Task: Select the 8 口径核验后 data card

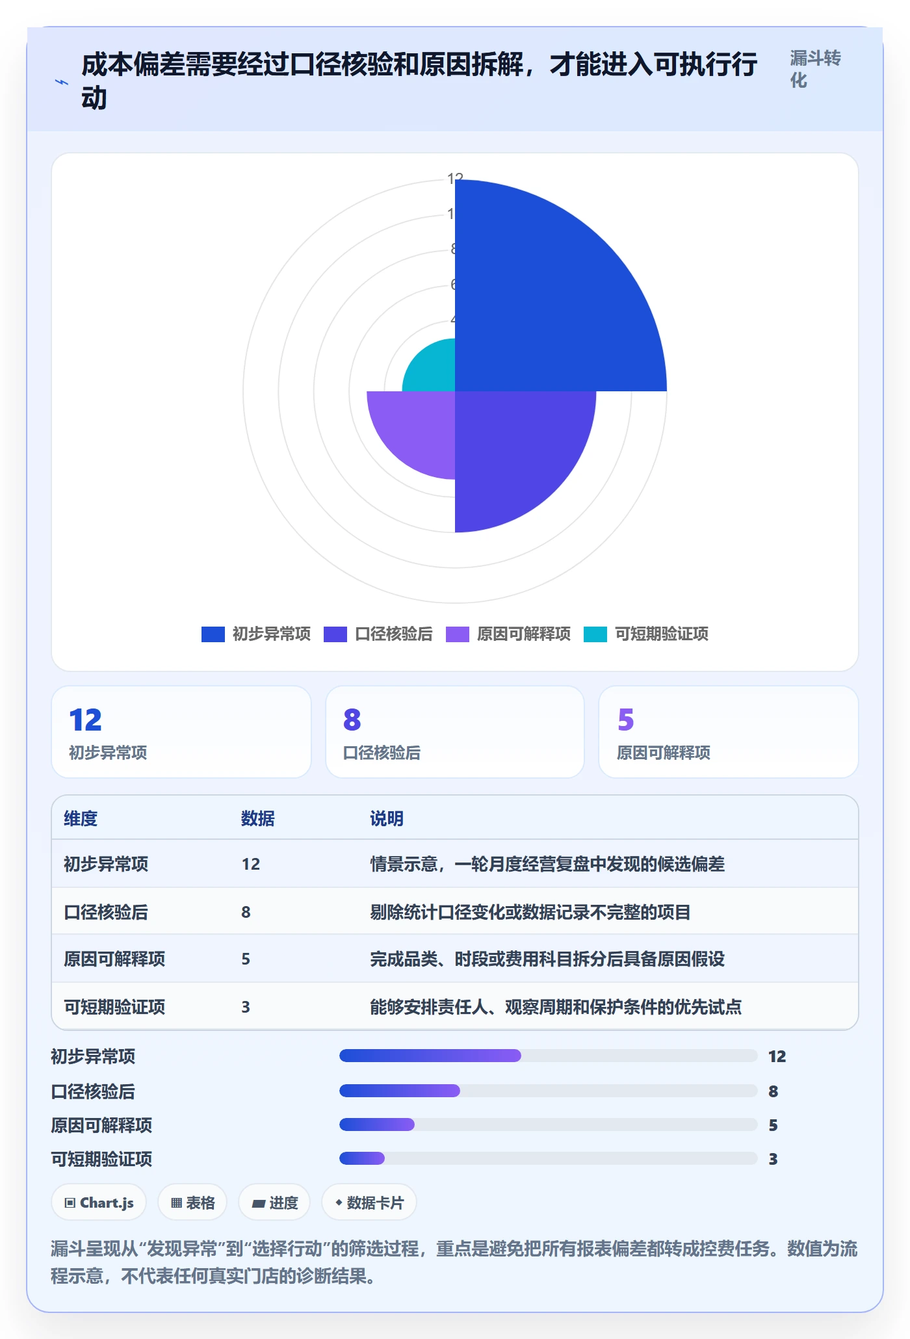Action: [x=455, y=732]
